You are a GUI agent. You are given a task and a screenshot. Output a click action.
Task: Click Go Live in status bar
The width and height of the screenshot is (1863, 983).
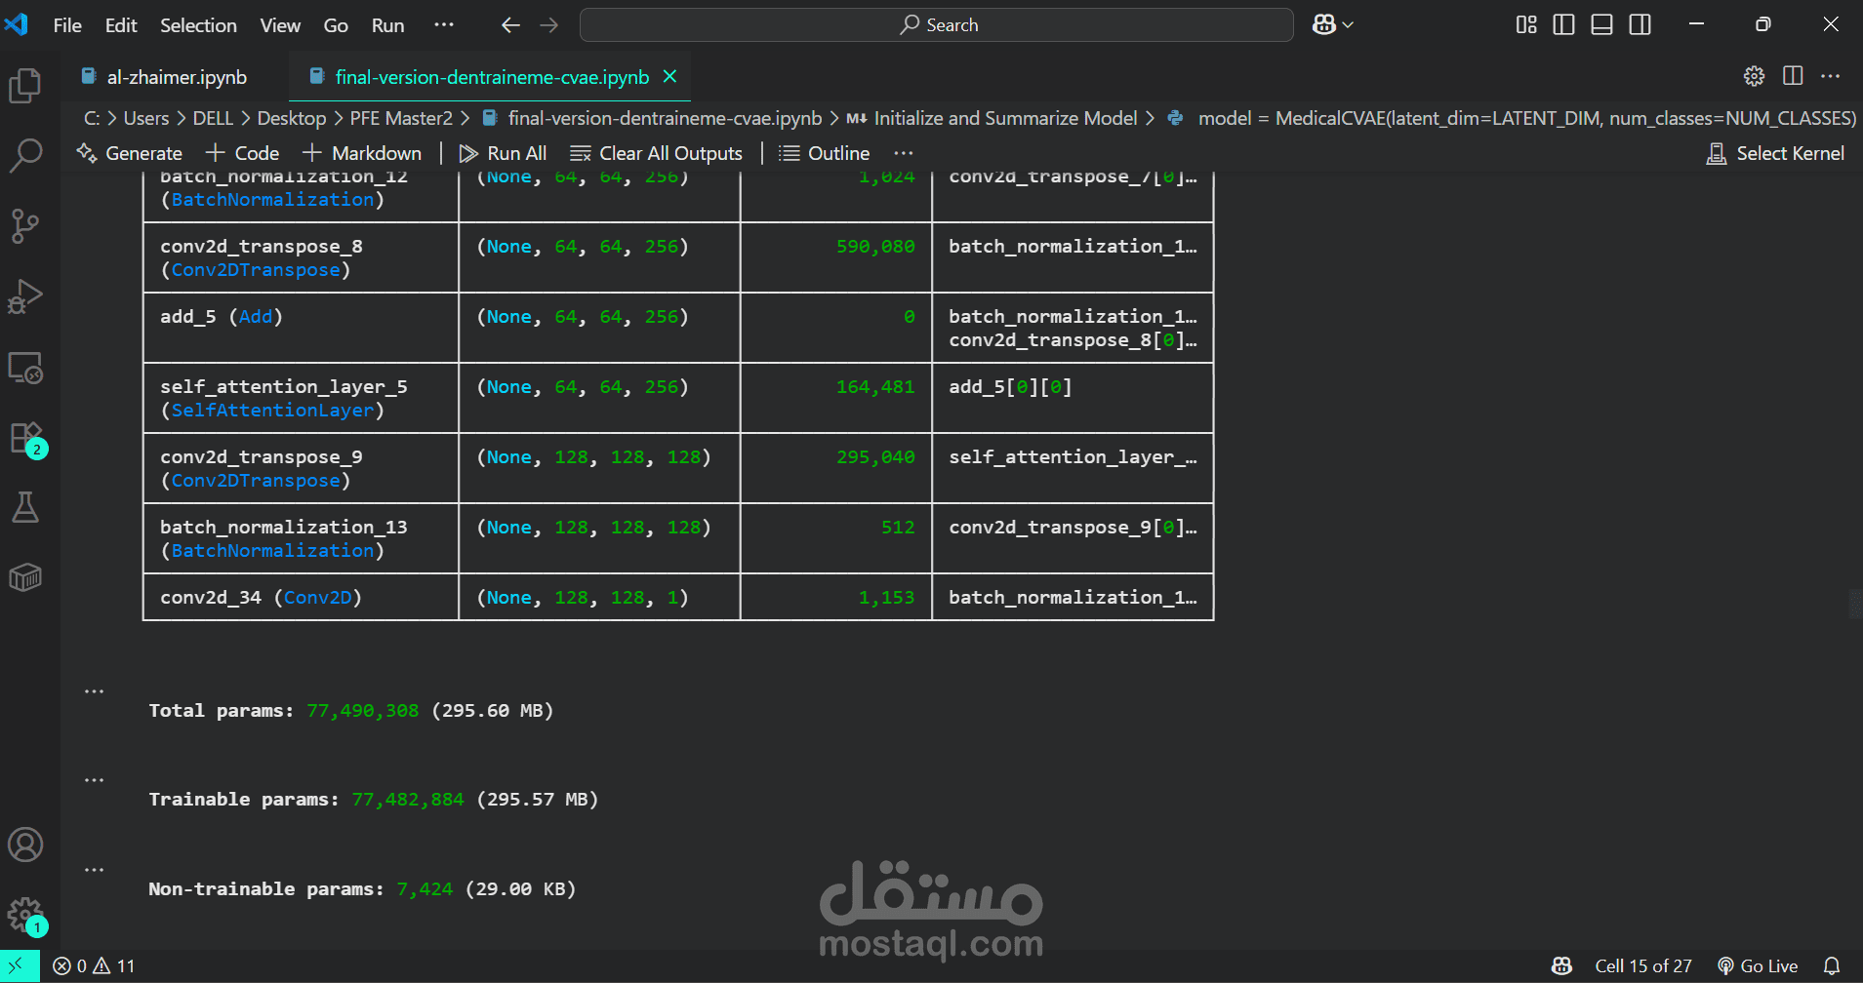[x=1758, y=966]
